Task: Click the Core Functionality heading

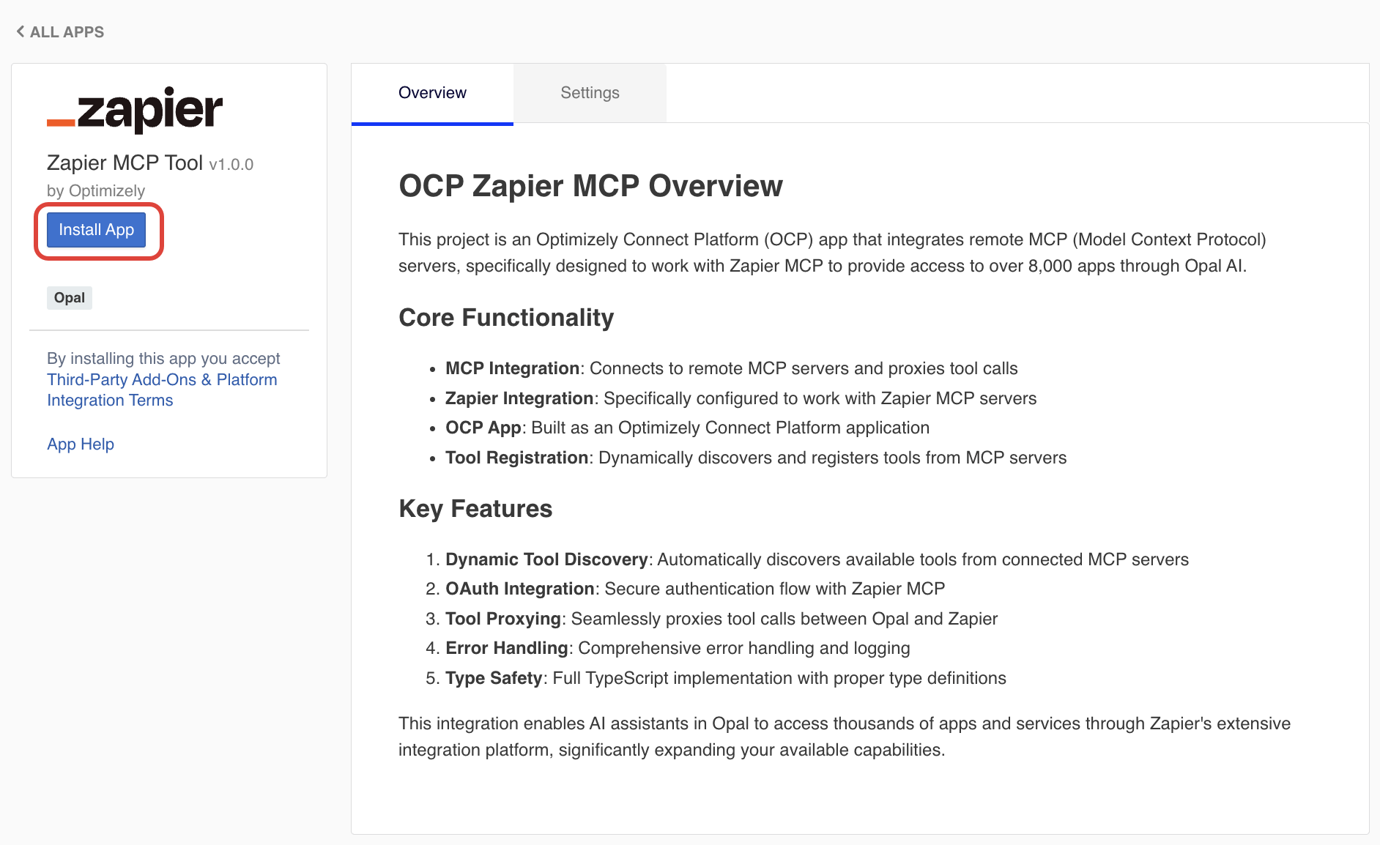Action: (506, 318)
